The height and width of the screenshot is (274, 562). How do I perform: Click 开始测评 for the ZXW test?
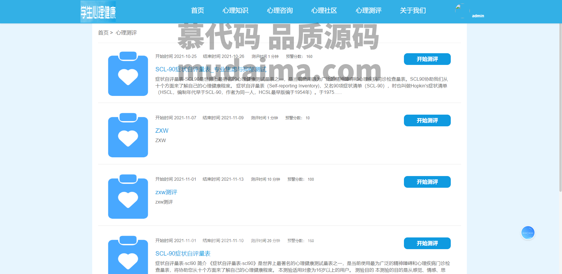[x=427, y=120]
